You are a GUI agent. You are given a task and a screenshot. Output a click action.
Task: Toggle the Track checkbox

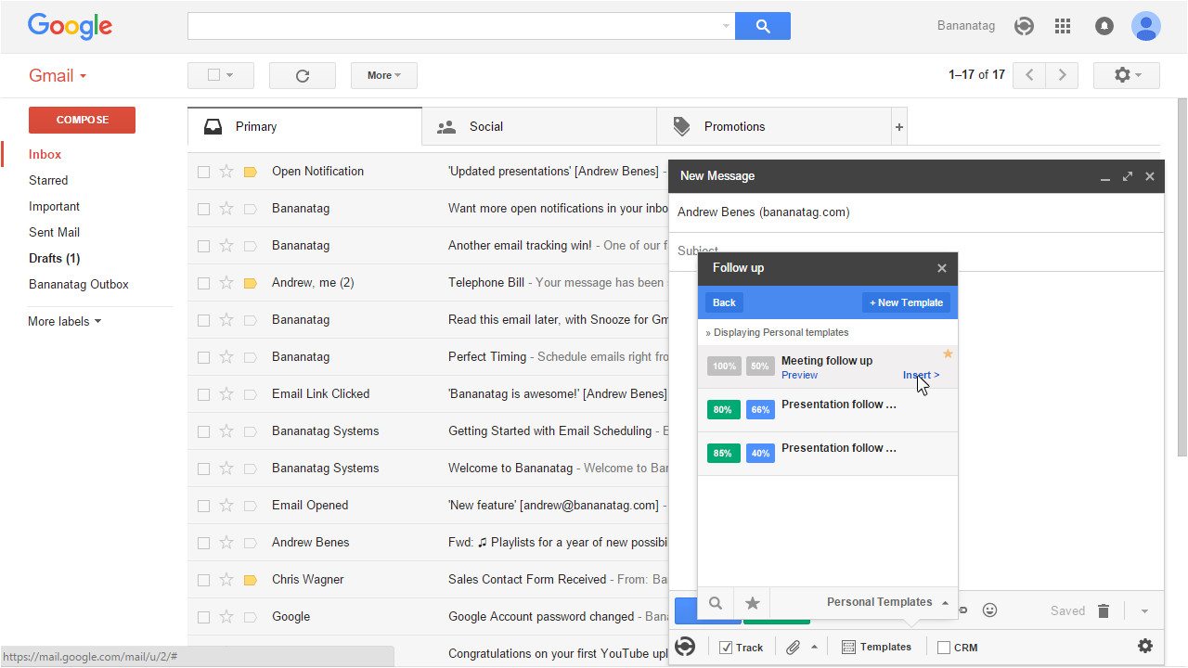(726, 648)
